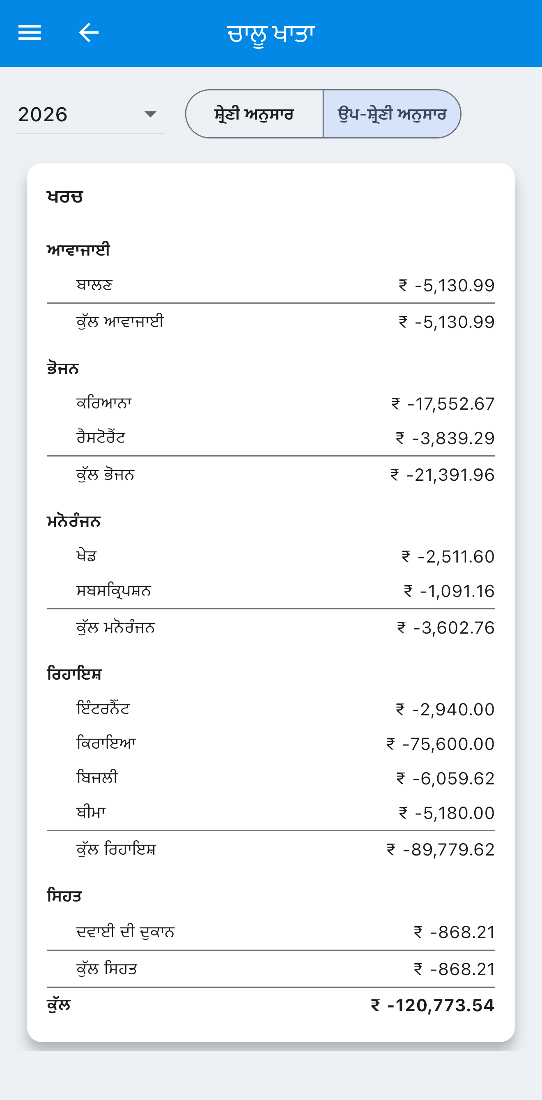
Task: Go back using the arrow icon
Action: [x=89, y=33]
